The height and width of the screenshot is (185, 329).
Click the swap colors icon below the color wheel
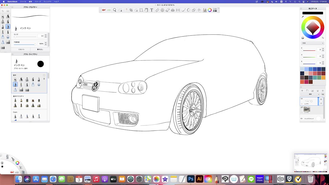tap(323, 38)
